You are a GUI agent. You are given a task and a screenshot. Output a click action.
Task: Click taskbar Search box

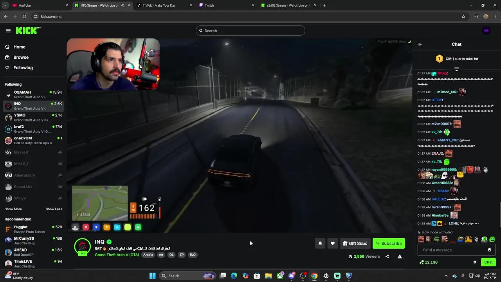188,276
